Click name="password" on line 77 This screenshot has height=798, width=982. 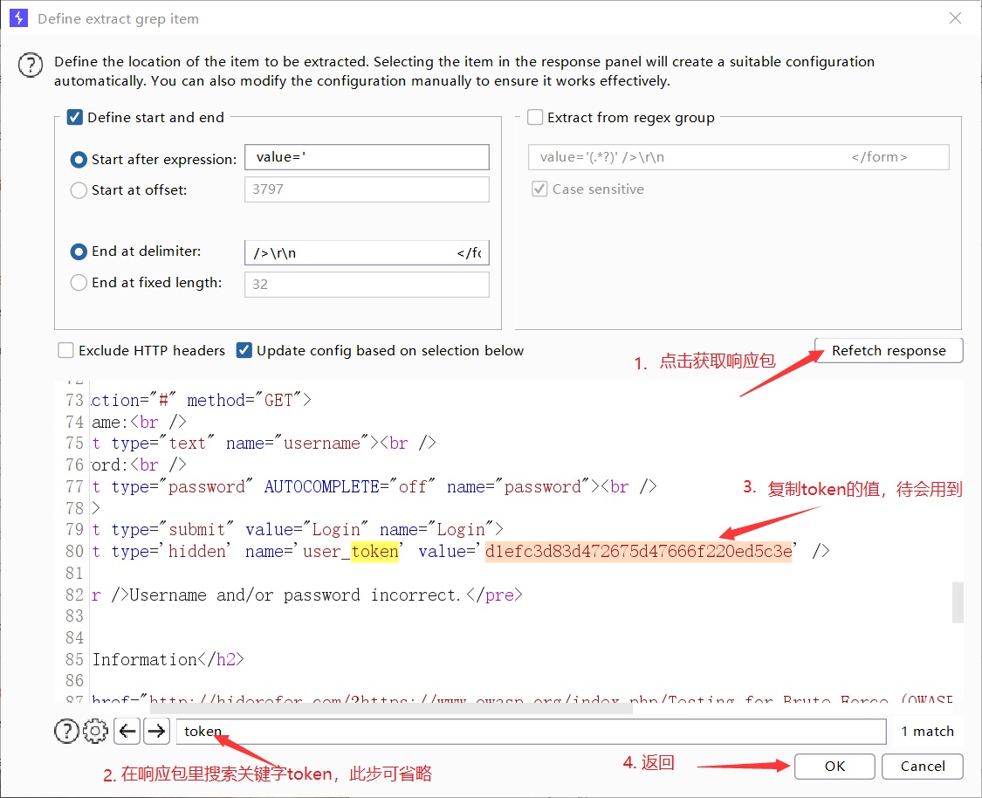pos(518,486)
